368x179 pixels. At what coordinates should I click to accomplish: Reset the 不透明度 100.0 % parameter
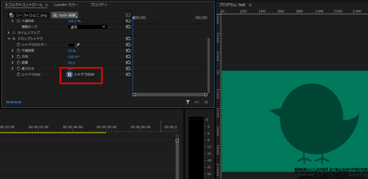click(128, 21)
